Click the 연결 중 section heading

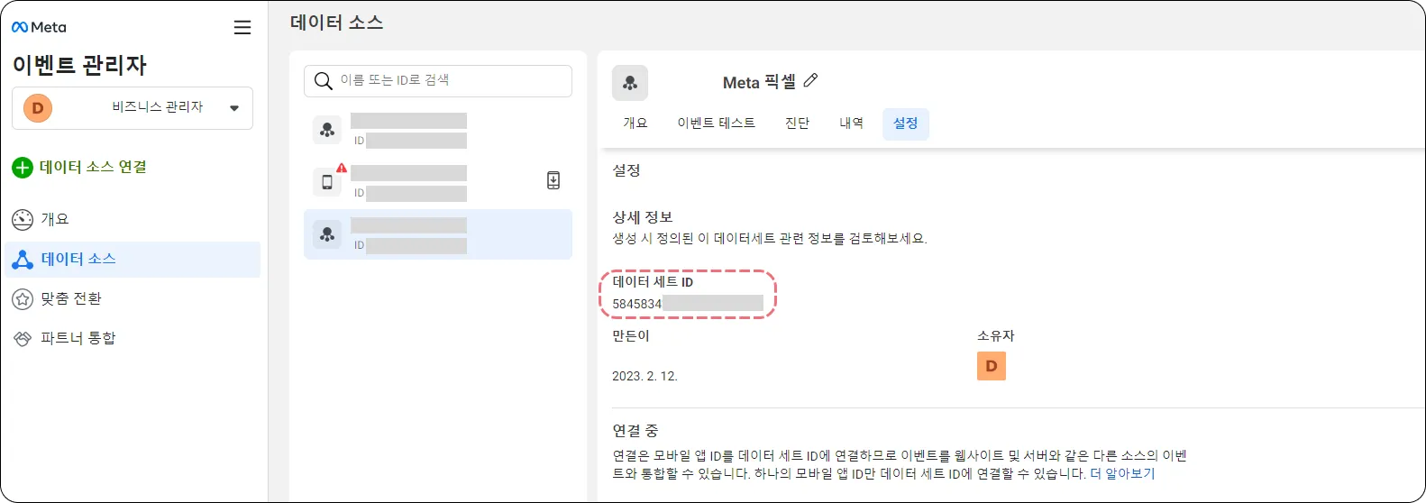[635, 431]
